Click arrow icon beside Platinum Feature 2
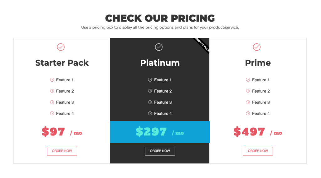The width and height of the screenshot is (321, 178). [x=150, y=91]
